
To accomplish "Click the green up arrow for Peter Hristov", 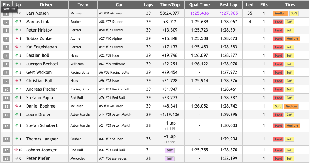I will point(16,30).
